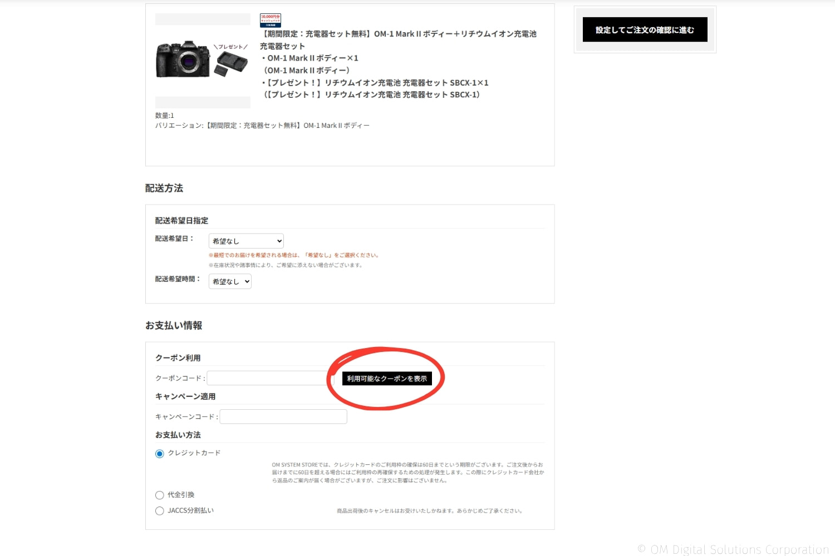Click the キャンペーン適用 label
The width and height of the screenshot is (835, 556).
pos(185,396)
